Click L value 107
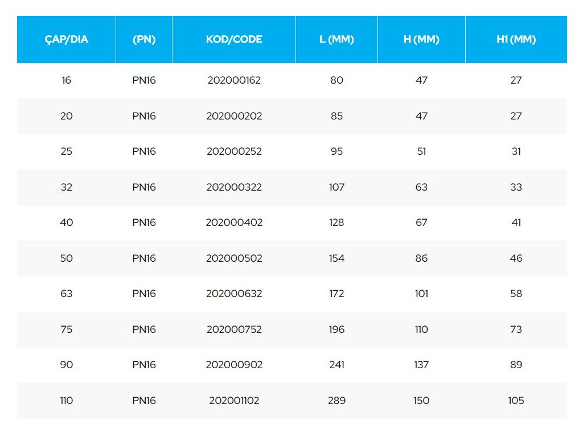583x437 pixels. tap(336, 187)
